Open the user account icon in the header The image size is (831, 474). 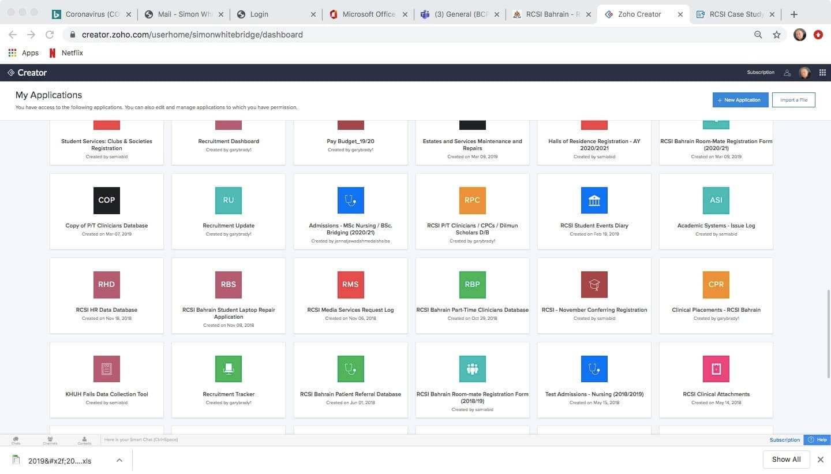(787, 73)
